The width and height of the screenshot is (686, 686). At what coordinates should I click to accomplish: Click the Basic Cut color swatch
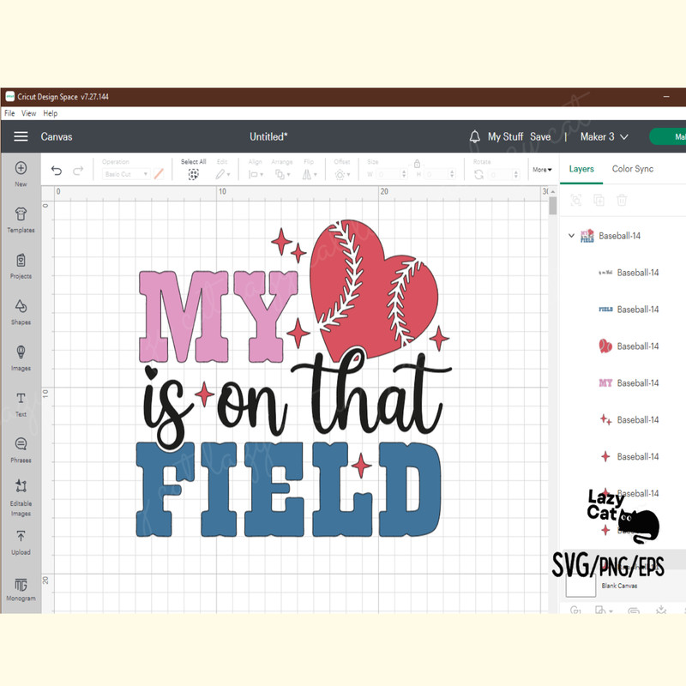click(x=158, y=173)
